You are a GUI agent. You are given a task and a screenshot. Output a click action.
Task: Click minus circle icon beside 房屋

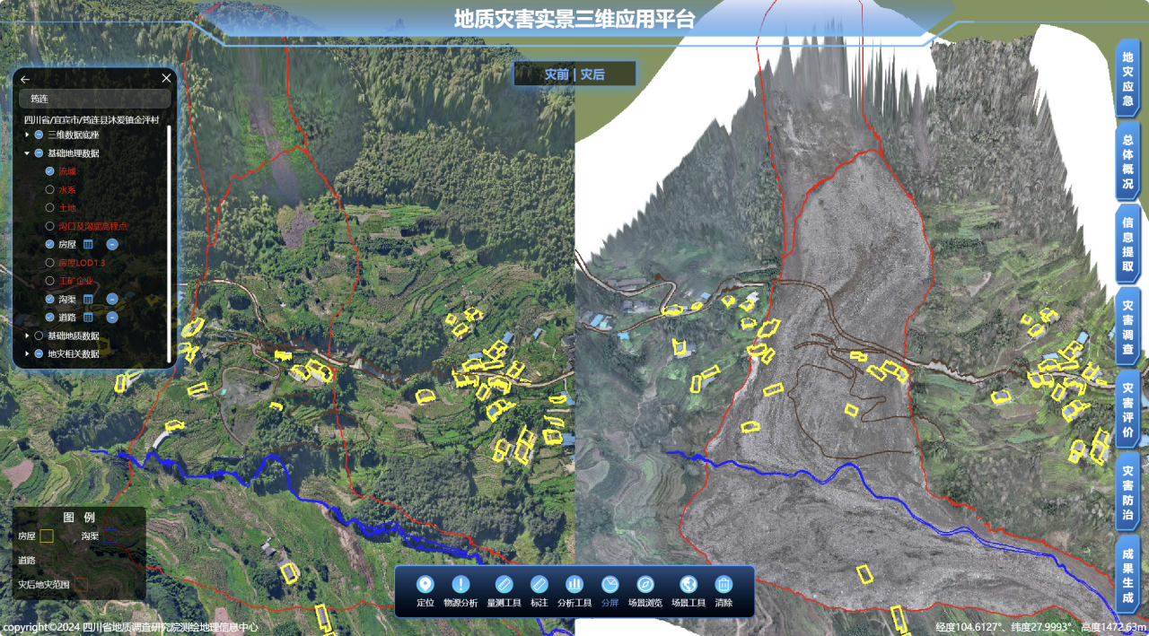coord(112,244)
